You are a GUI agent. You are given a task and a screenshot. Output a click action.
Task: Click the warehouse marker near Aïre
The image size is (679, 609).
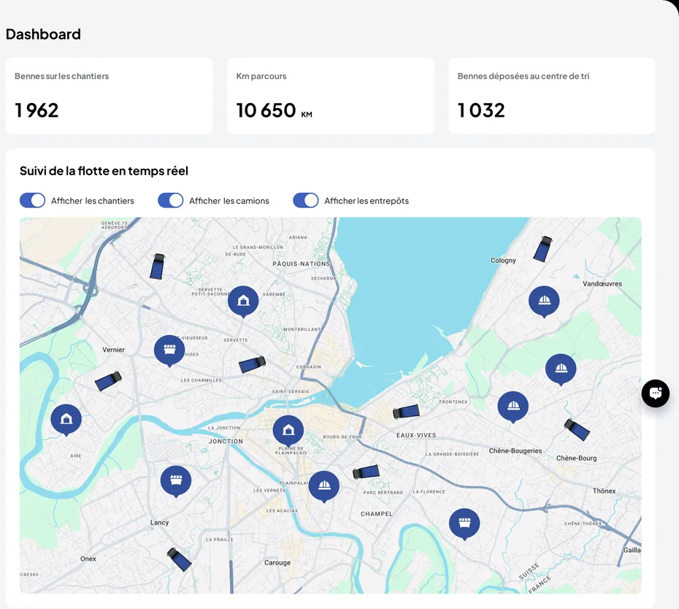pos(66,420)
